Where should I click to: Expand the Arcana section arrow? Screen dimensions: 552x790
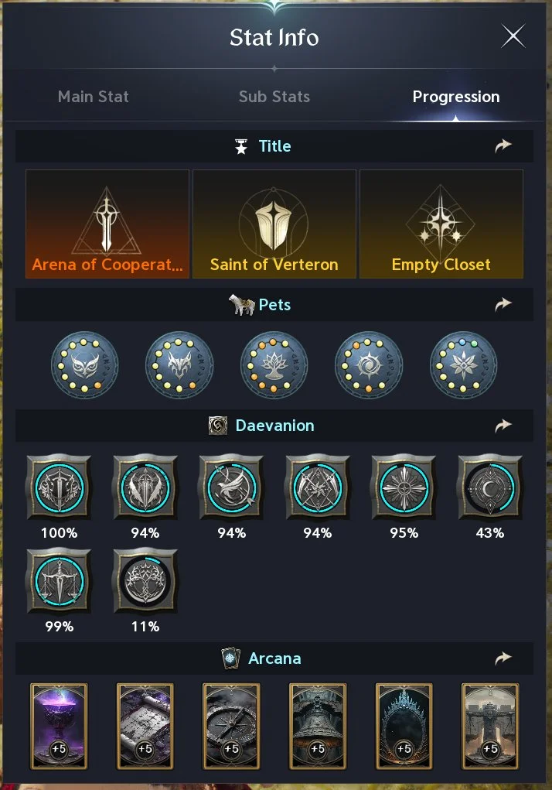click(503, 658)
